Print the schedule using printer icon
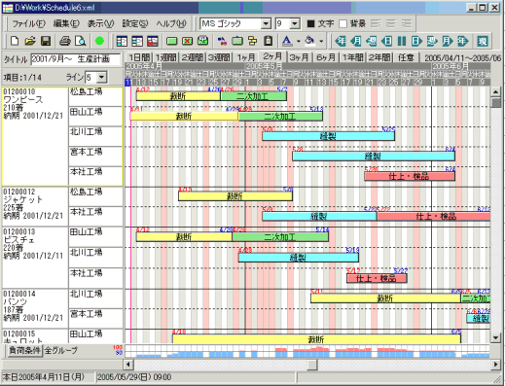Screen dimensions: 505x386 [x=65, y=41]
